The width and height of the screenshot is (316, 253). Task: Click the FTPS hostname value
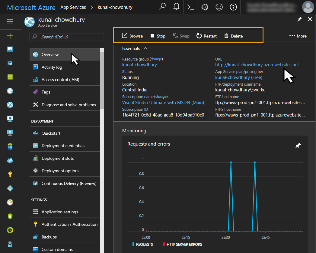260,115
